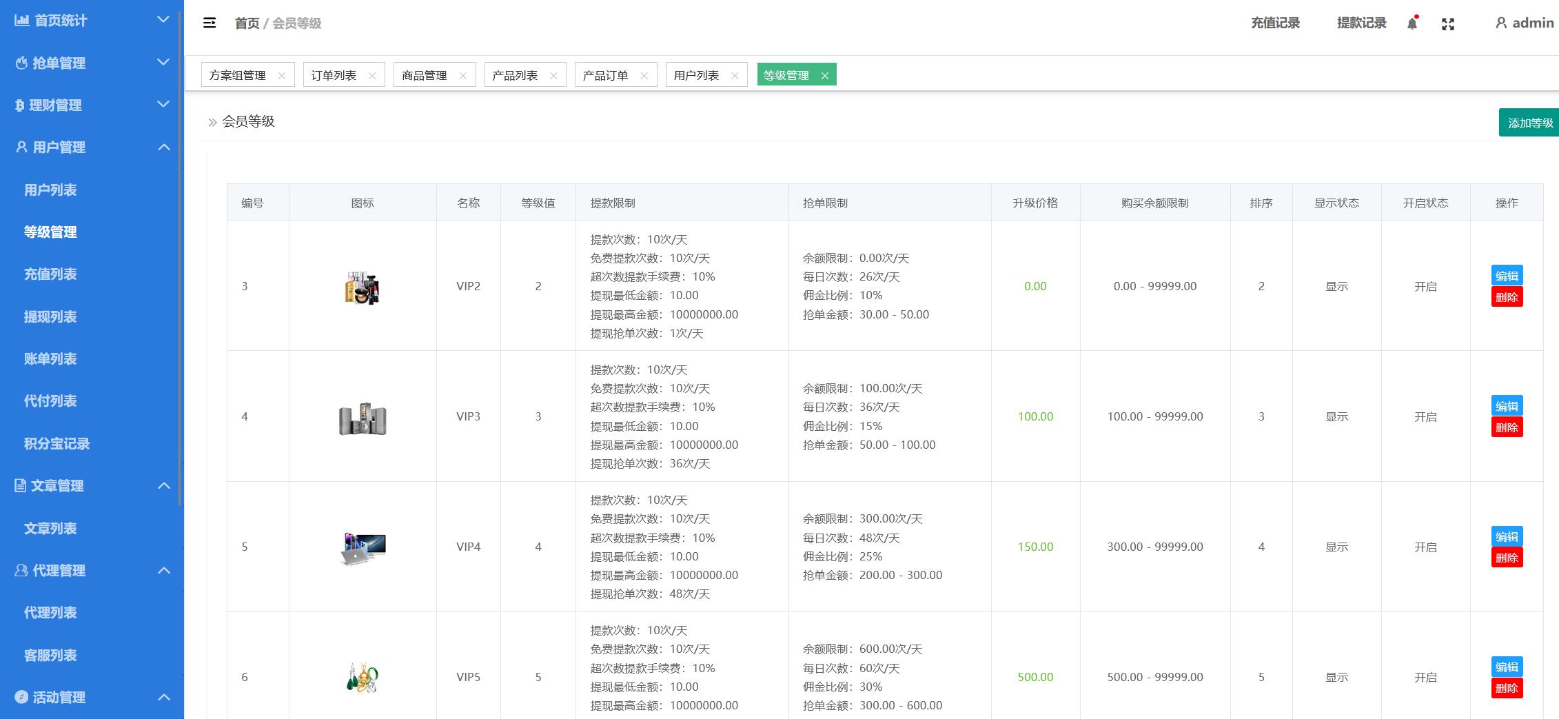Close the active 等级管理 tab
Image resolution: width=1559 pixels, height=719 pixels.
(x=824, y=76)
